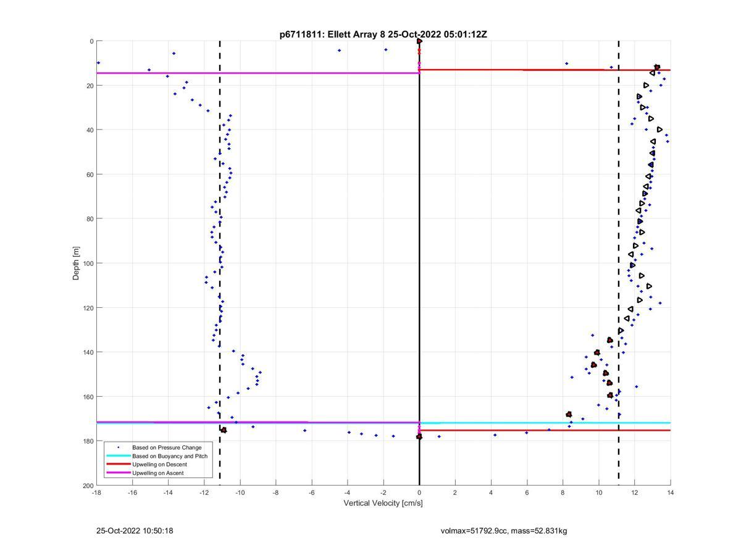Click the x-axis tick label '-12'
The image size is (741, 546).
pos(204,492)
